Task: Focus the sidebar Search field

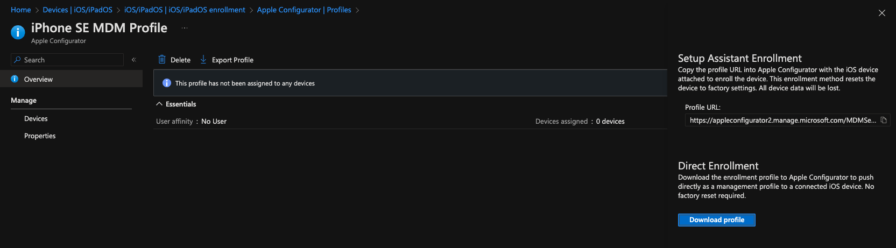Action: (x=67, y=60)
